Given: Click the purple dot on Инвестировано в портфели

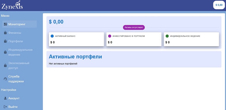Looking at the screenshot, I should 110,36.
